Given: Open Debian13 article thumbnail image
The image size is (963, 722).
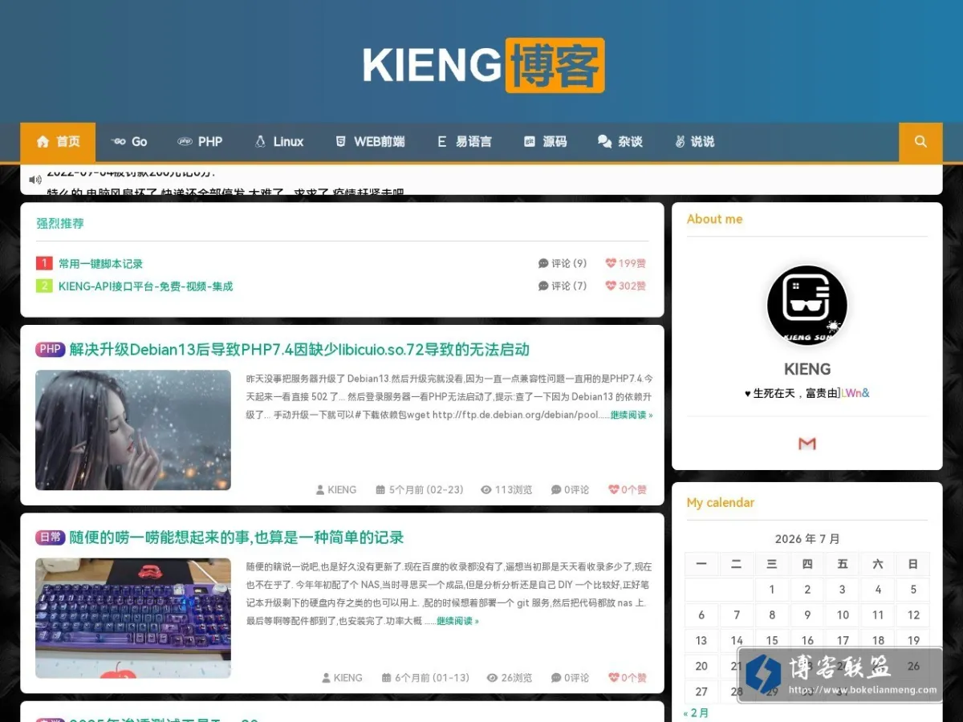Looking at the screenshot, I should [x=133, y=430].
